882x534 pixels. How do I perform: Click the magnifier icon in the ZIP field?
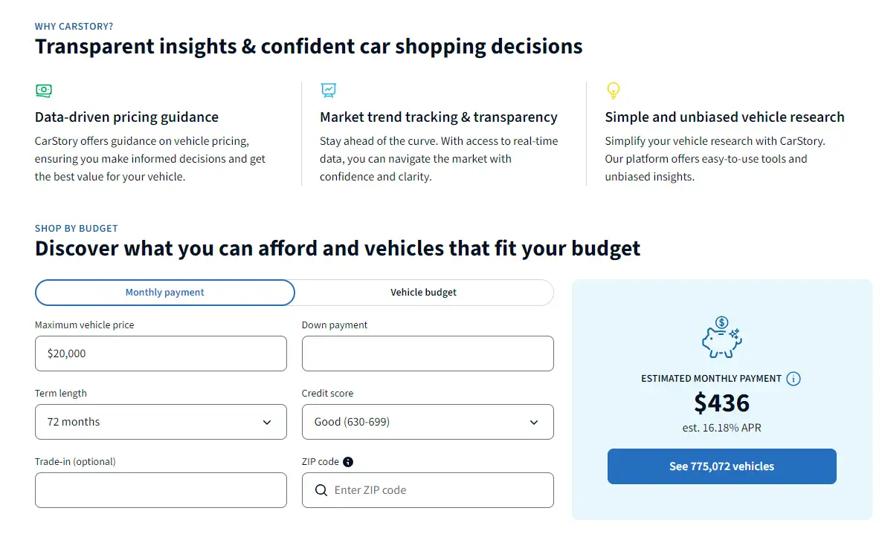click(321, 490)
